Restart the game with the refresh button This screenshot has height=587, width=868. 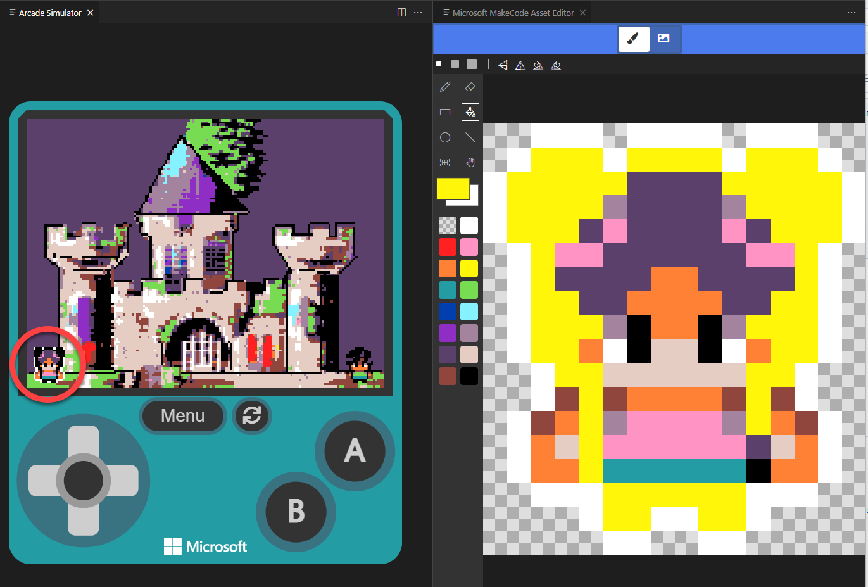(252, 416)
